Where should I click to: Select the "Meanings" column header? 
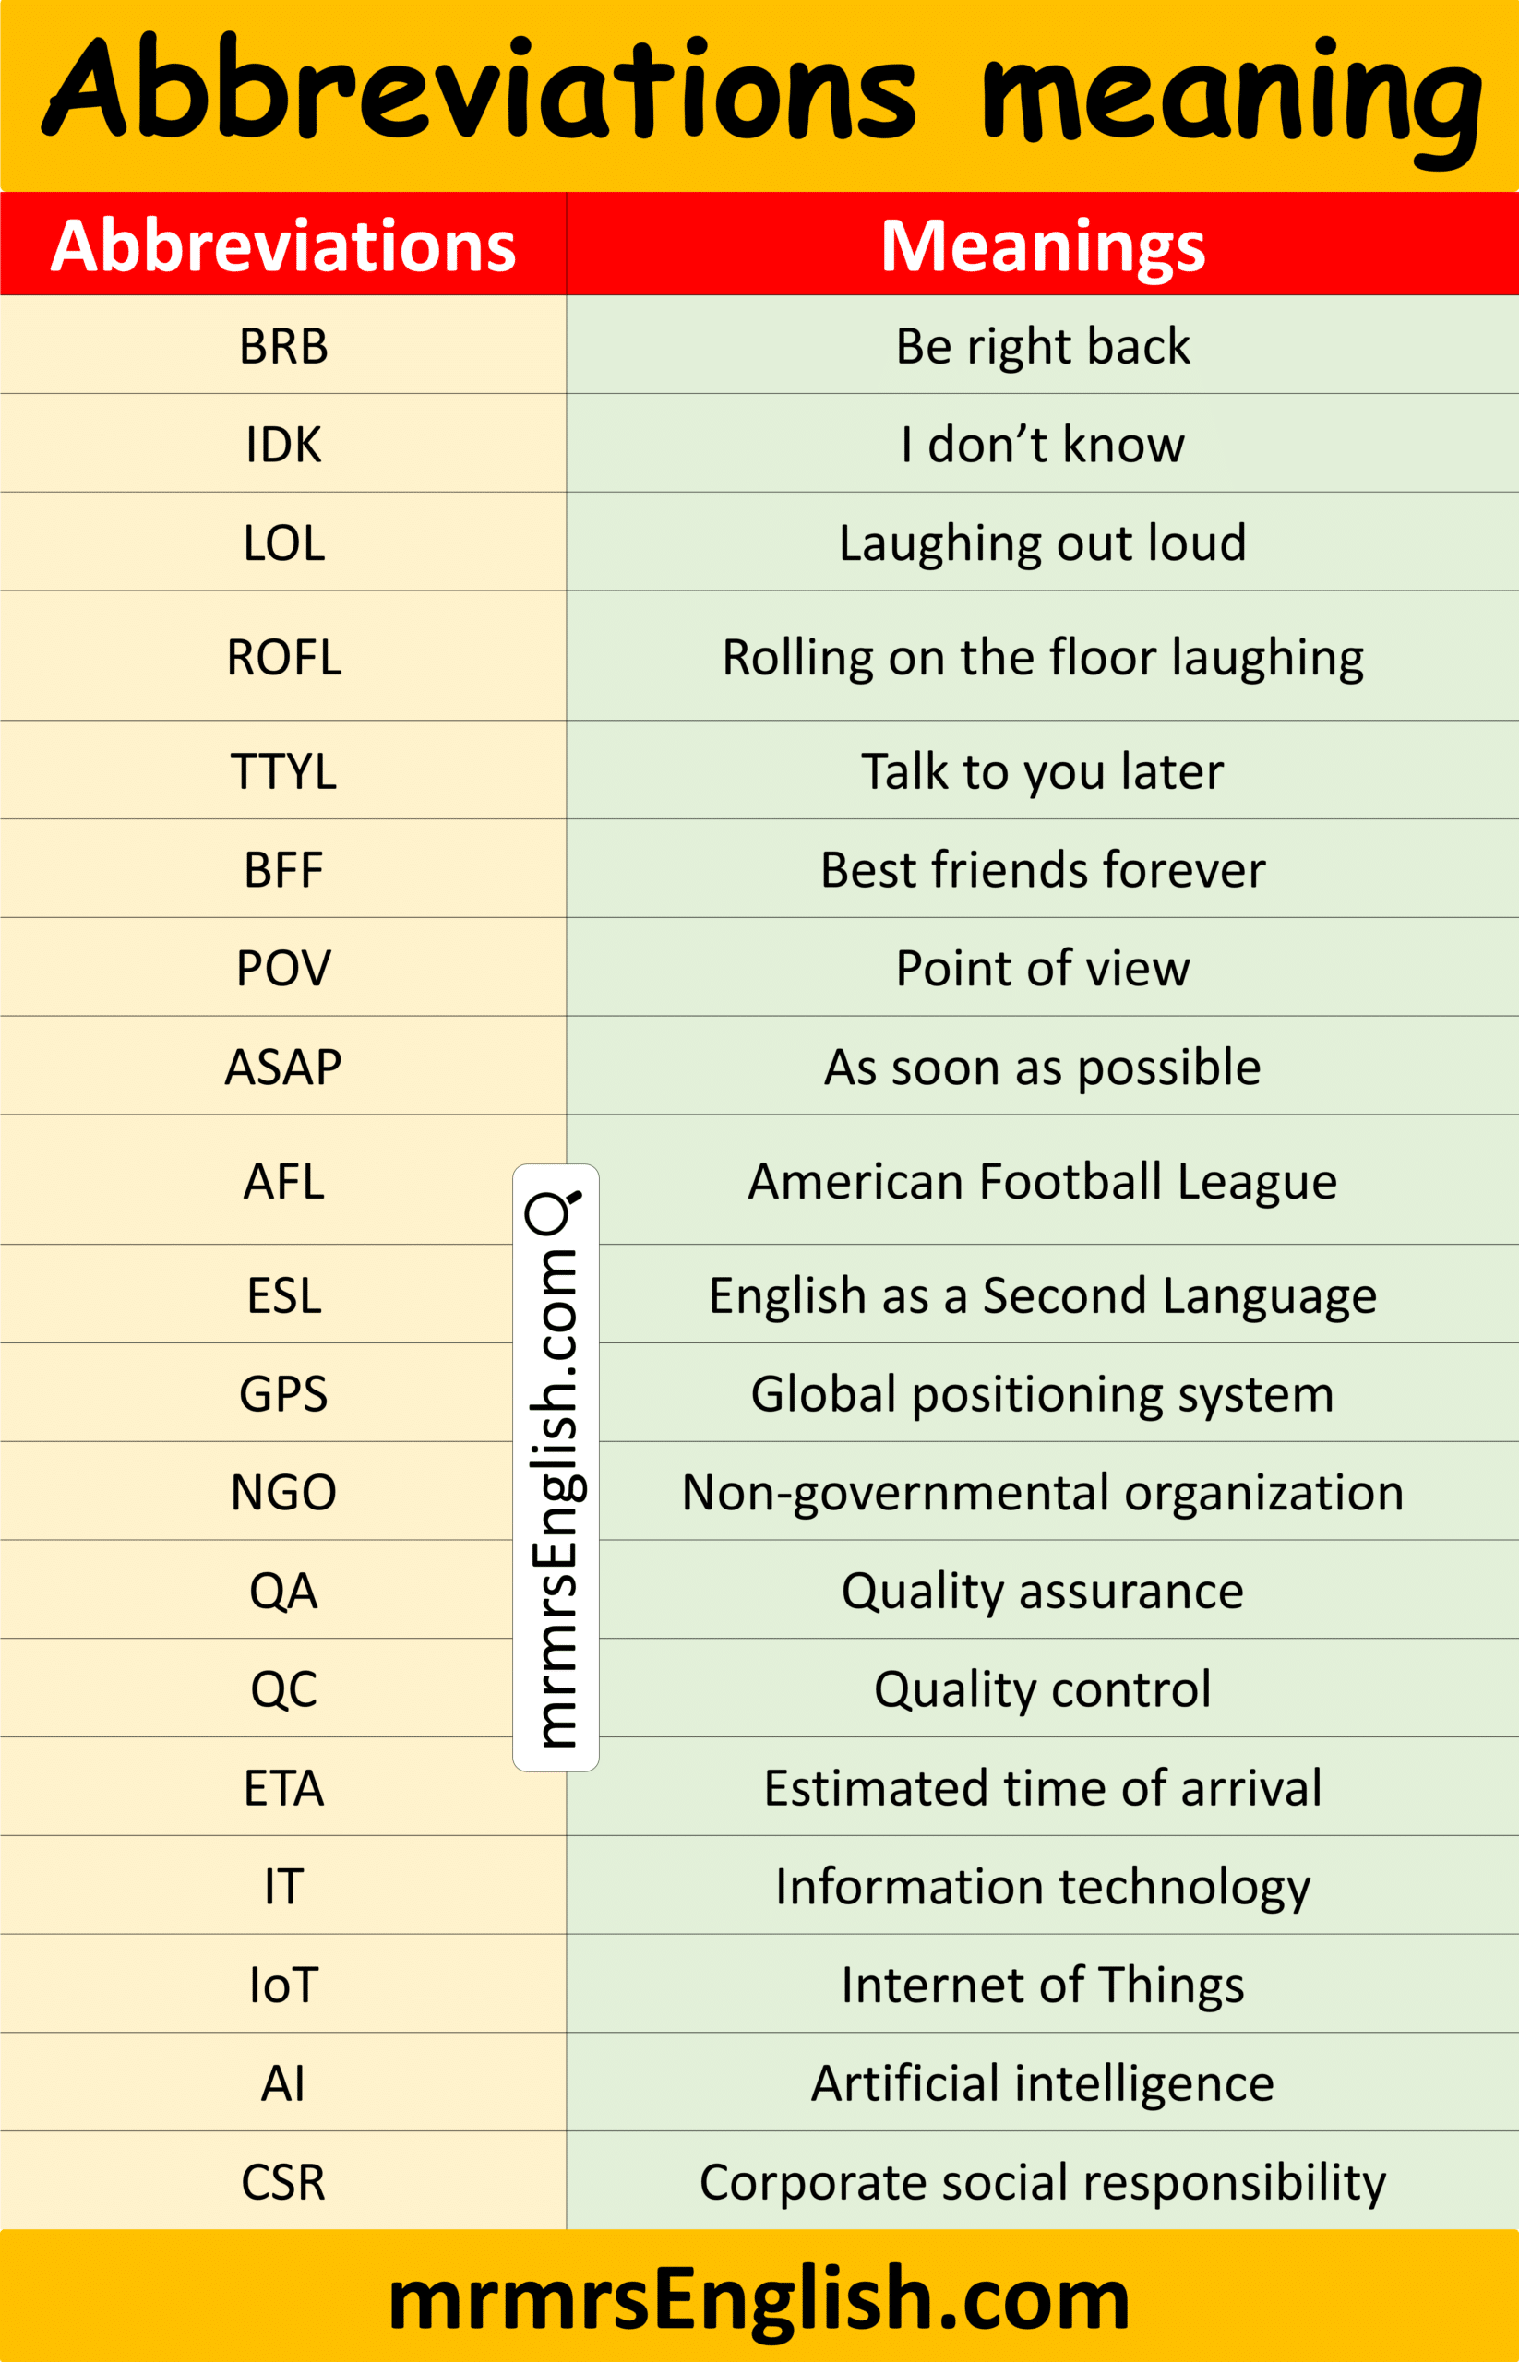(1043, 245)
